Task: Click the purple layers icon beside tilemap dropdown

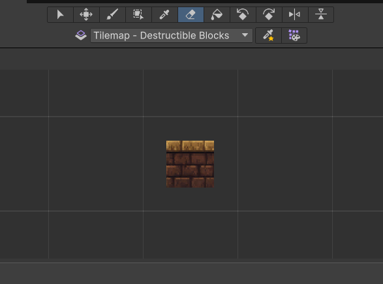Action: (81, 35)
